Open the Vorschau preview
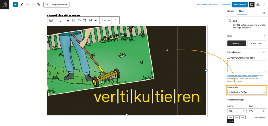The height and width of the screenshot is (126, 268). [225, 5]
